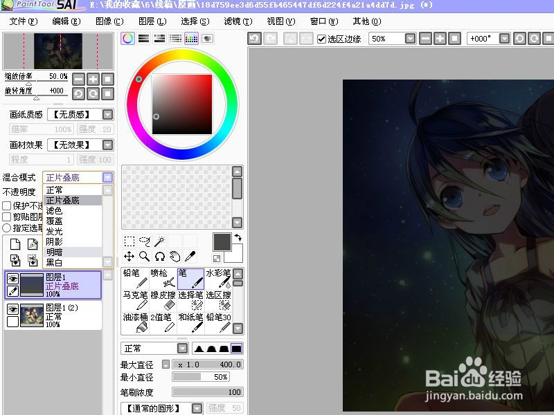Image resolution: width=554 pixels, height=415 pixels.
Task: Open the 编辑(E) menu
Action: 66,21
